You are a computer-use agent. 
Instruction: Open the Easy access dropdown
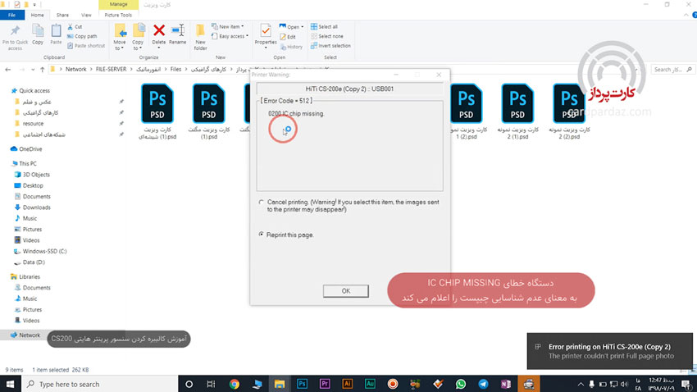point(230,36)
